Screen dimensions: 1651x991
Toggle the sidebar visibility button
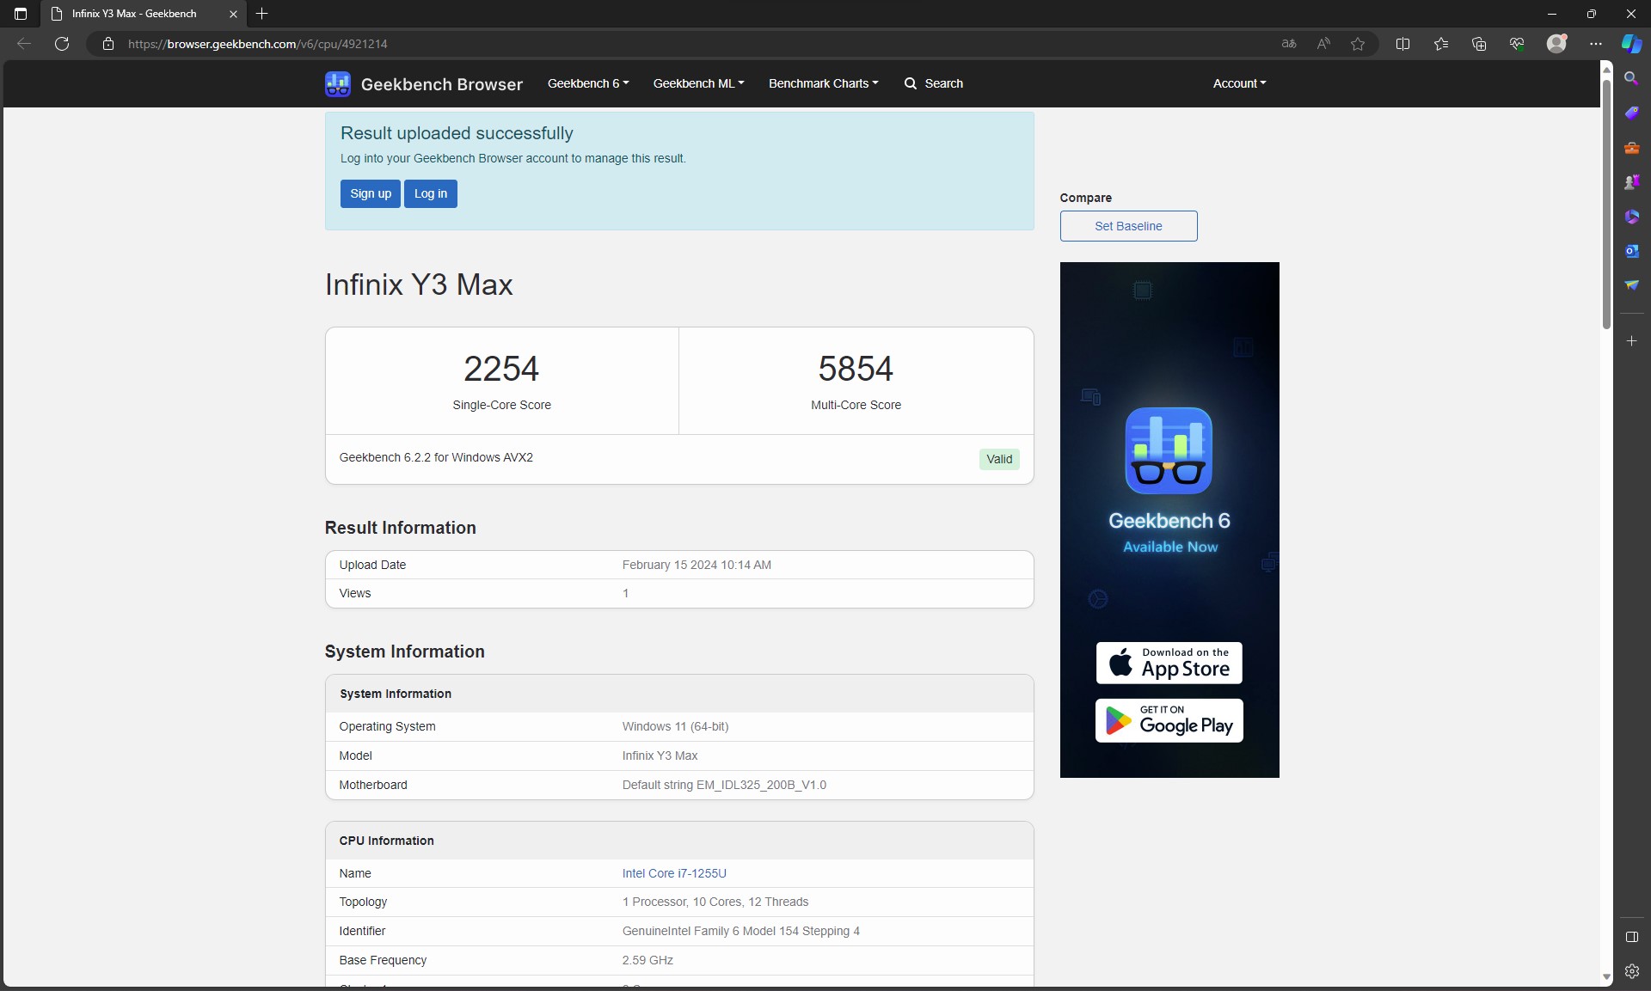click(x=1631, y=937)
